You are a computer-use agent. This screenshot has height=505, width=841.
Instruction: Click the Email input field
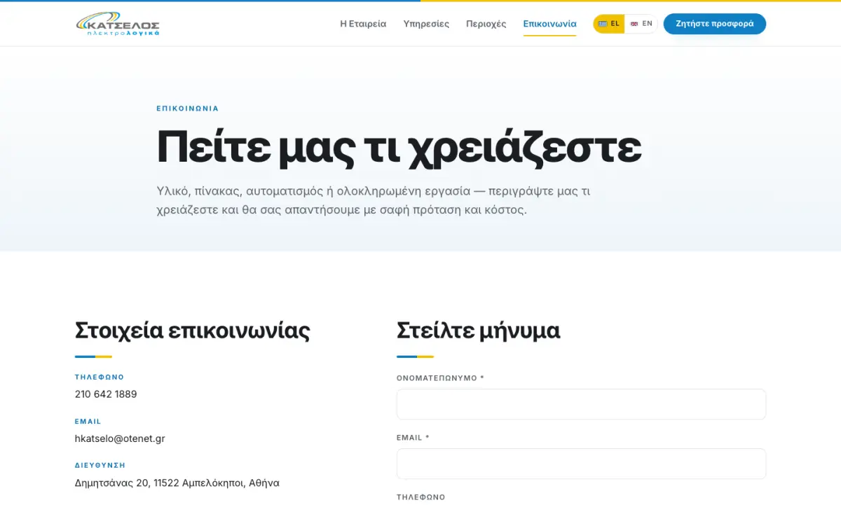click(581, 464)
